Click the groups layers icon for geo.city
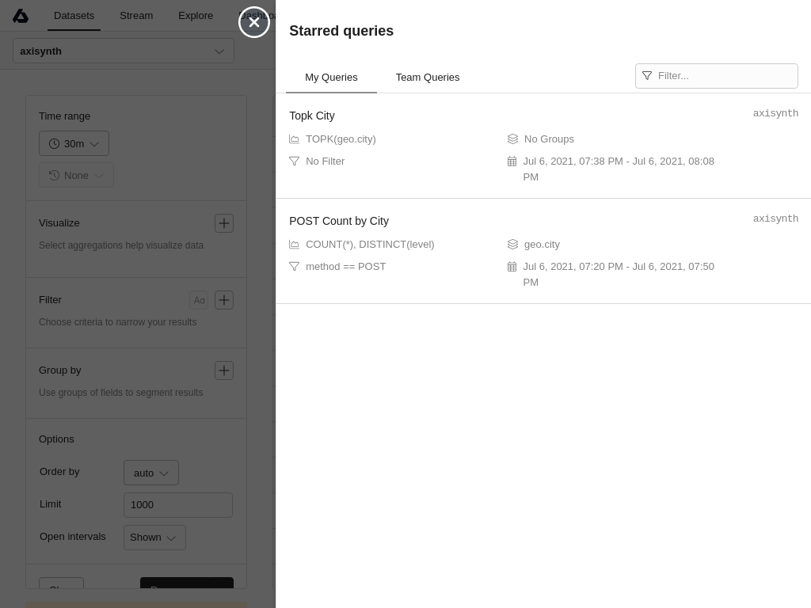Image resolution: width=811 pixels, height=608 pixels. coord(512,245)
